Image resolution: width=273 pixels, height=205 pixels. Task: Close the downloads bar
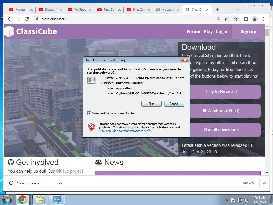click(264, 183)
